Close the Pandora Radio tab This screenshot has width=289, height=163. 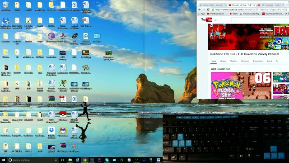pyautogui.click(x=225, y=5)
